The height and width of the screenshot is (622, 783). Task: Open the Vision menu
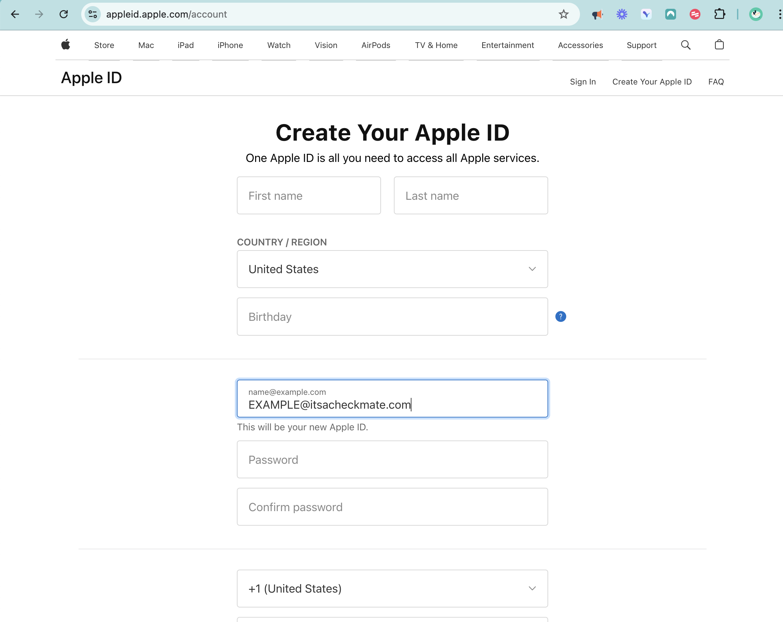pos(326,45)
